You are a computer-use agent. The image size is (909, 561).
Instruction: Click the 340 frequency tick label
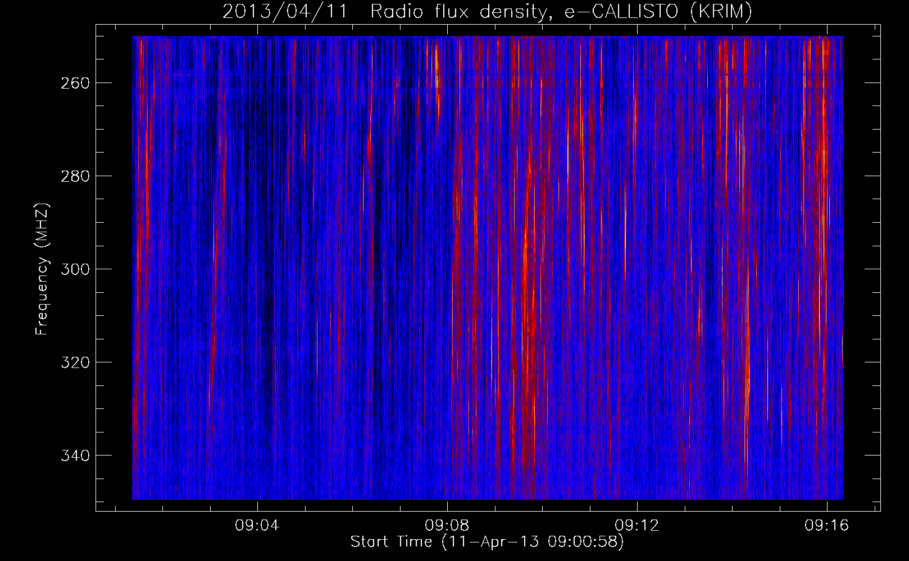(75, 456)
